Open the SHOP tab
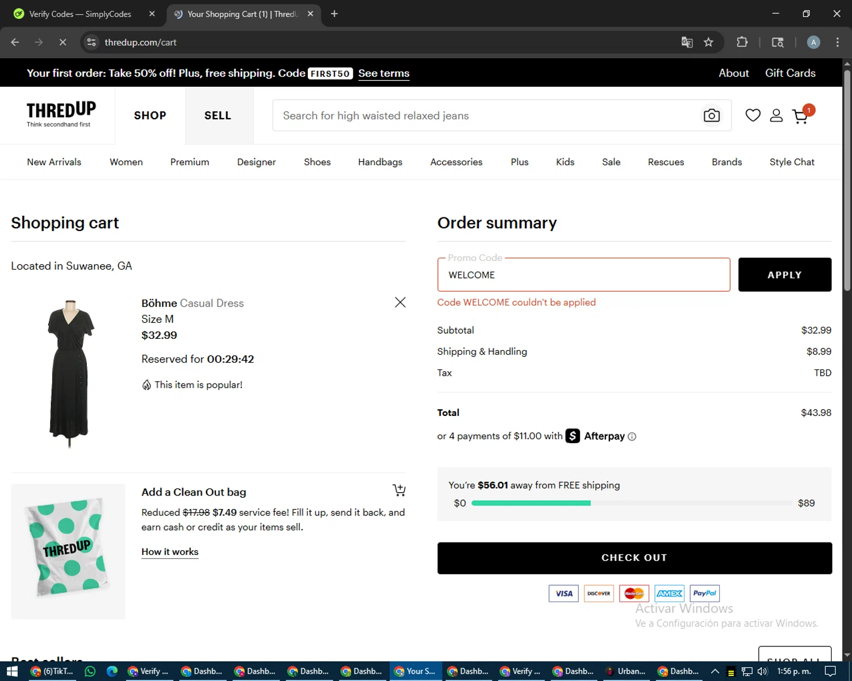 point(150,115)
